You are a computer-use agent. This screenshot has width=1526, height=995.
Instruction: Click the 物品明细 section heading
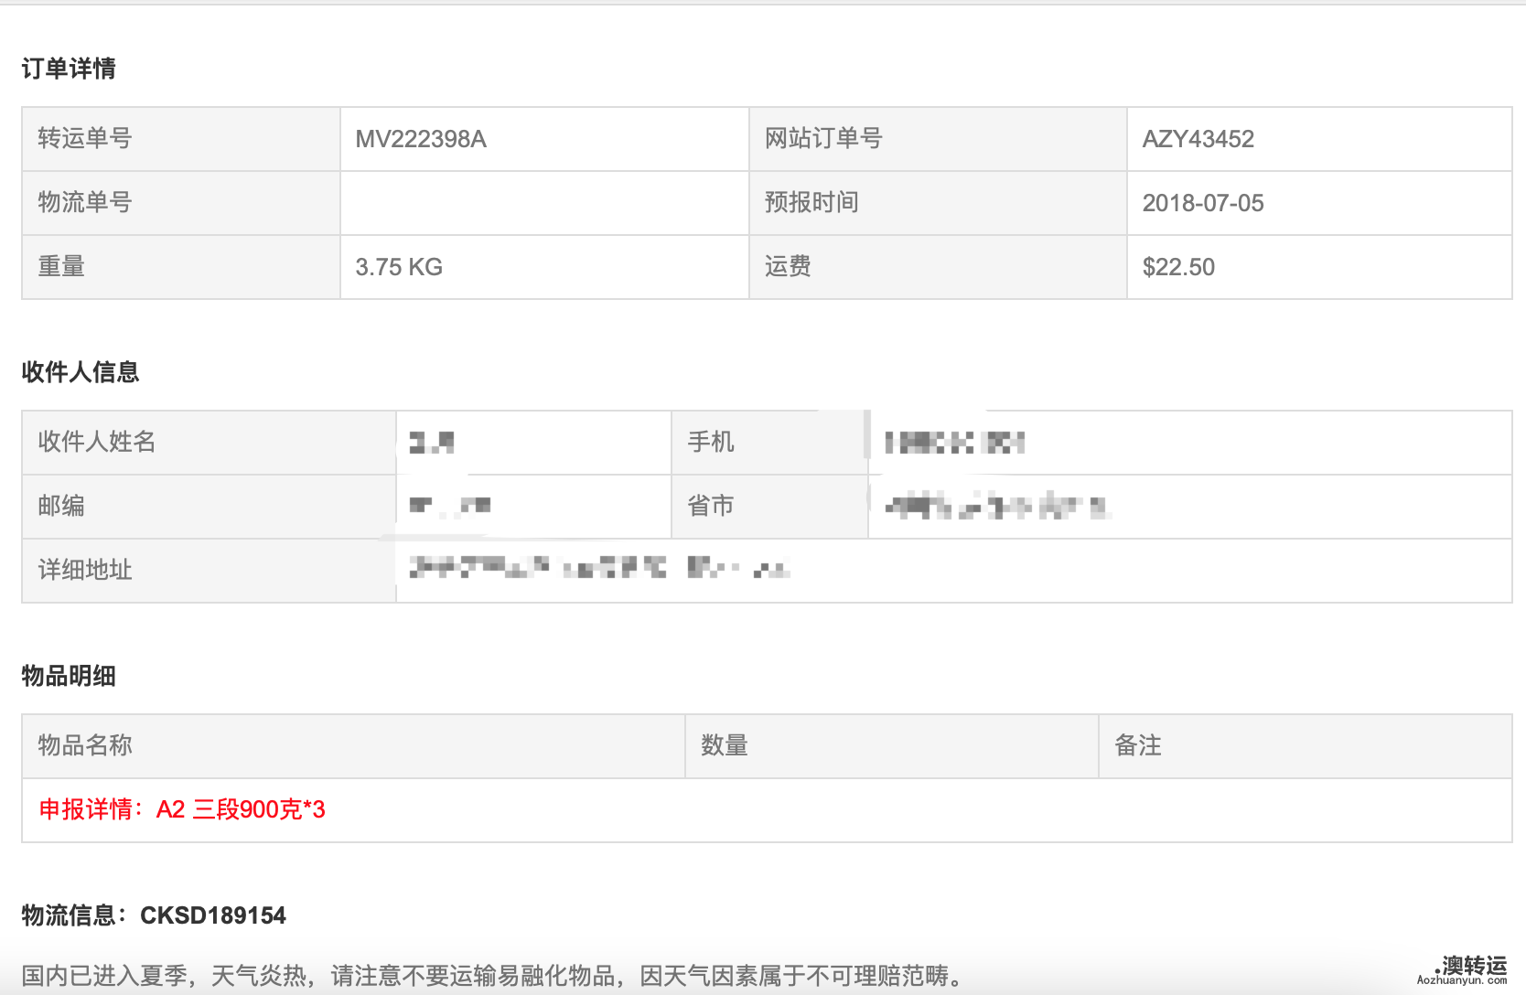69,676
